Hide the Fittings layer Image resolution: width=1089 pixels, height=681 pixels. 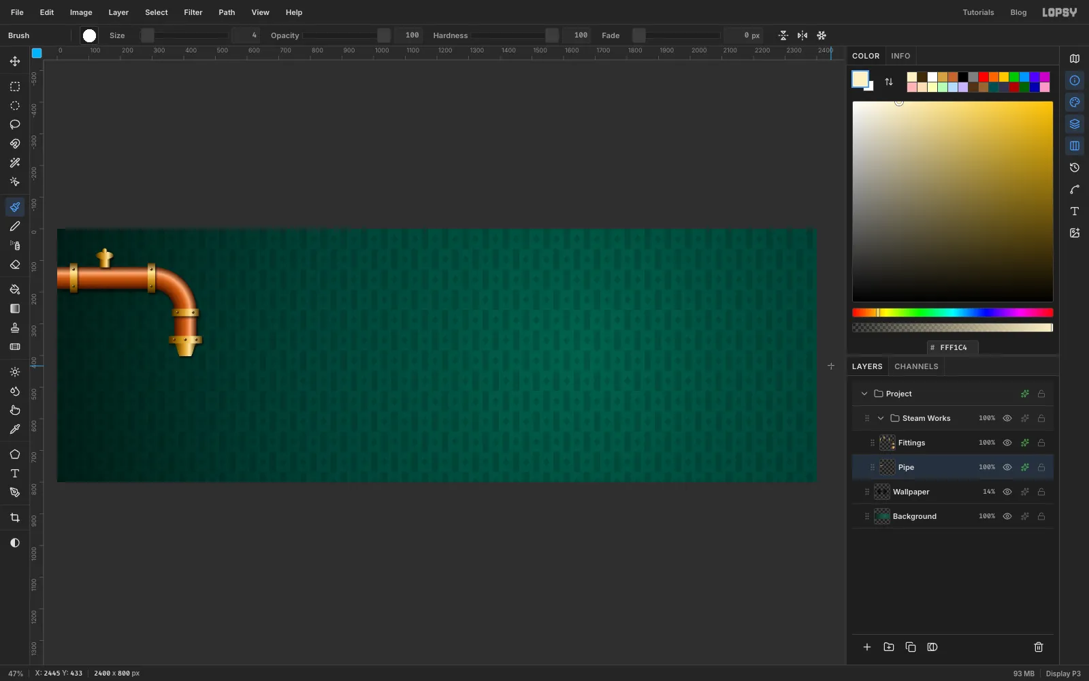[x=1007, y=443]
